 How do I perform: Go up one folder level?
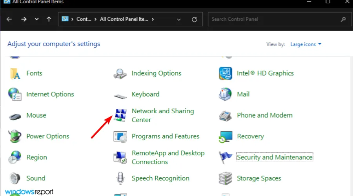point(49,19)
